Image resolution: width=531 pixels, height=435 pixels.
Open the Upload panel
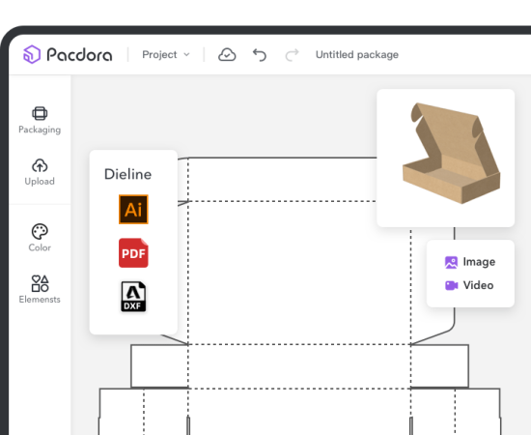click(40, 172)
